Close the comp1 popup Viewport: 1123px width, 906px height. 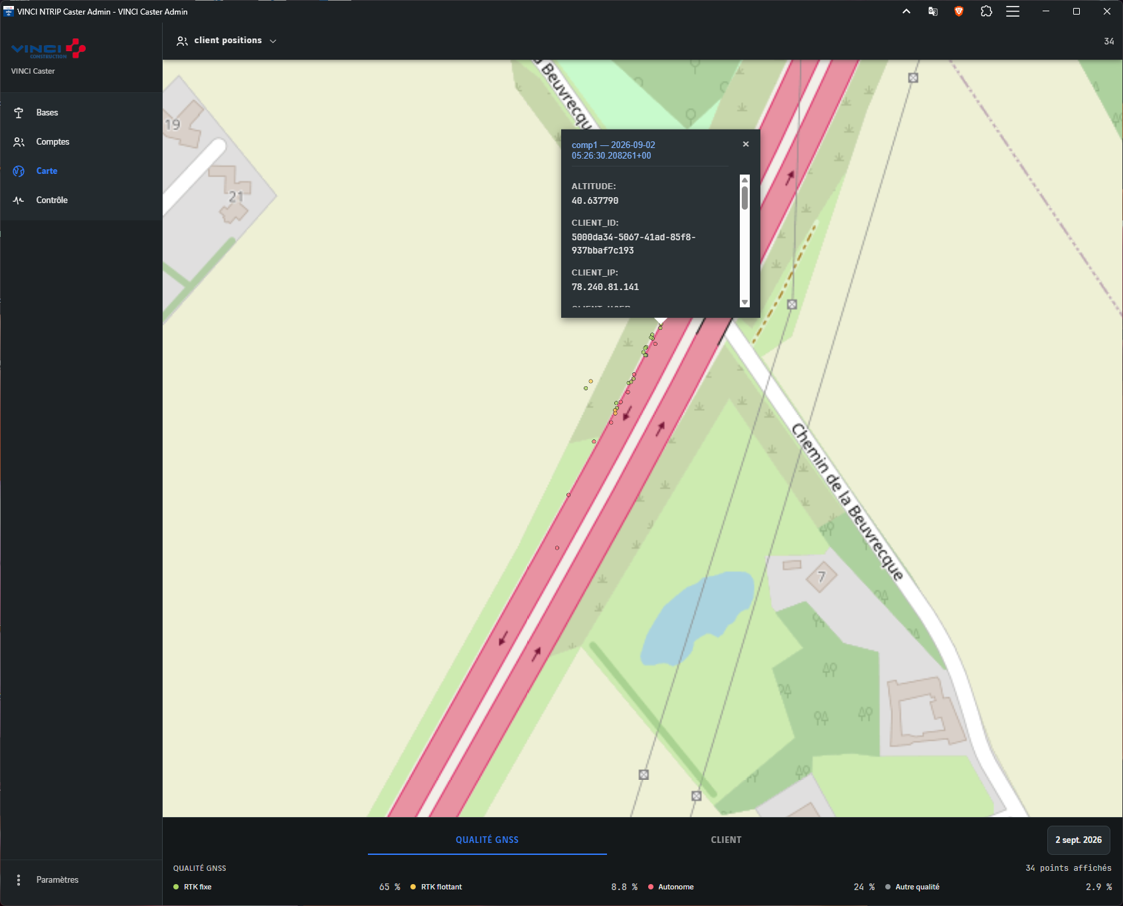tap(746, 144)
